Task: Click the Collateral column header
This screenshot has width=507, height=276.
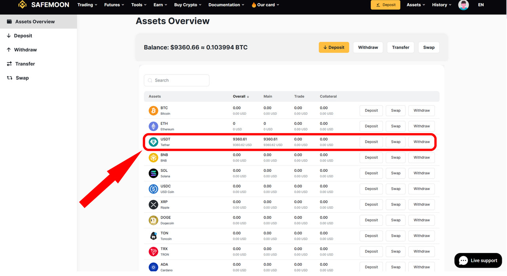Action: [x=328, y=96]
